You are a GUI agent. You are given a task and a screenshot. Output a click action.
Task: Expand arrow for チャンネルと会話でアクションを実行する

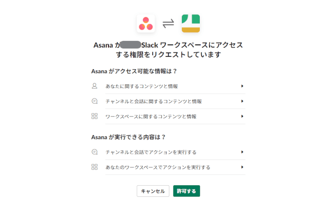[242, 152]
